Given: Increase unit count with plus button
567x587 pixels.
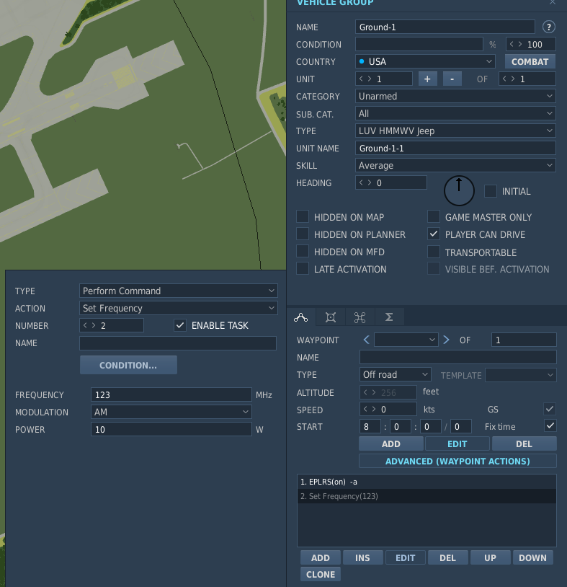Looking at the screenshot, I should click(427, 79).
